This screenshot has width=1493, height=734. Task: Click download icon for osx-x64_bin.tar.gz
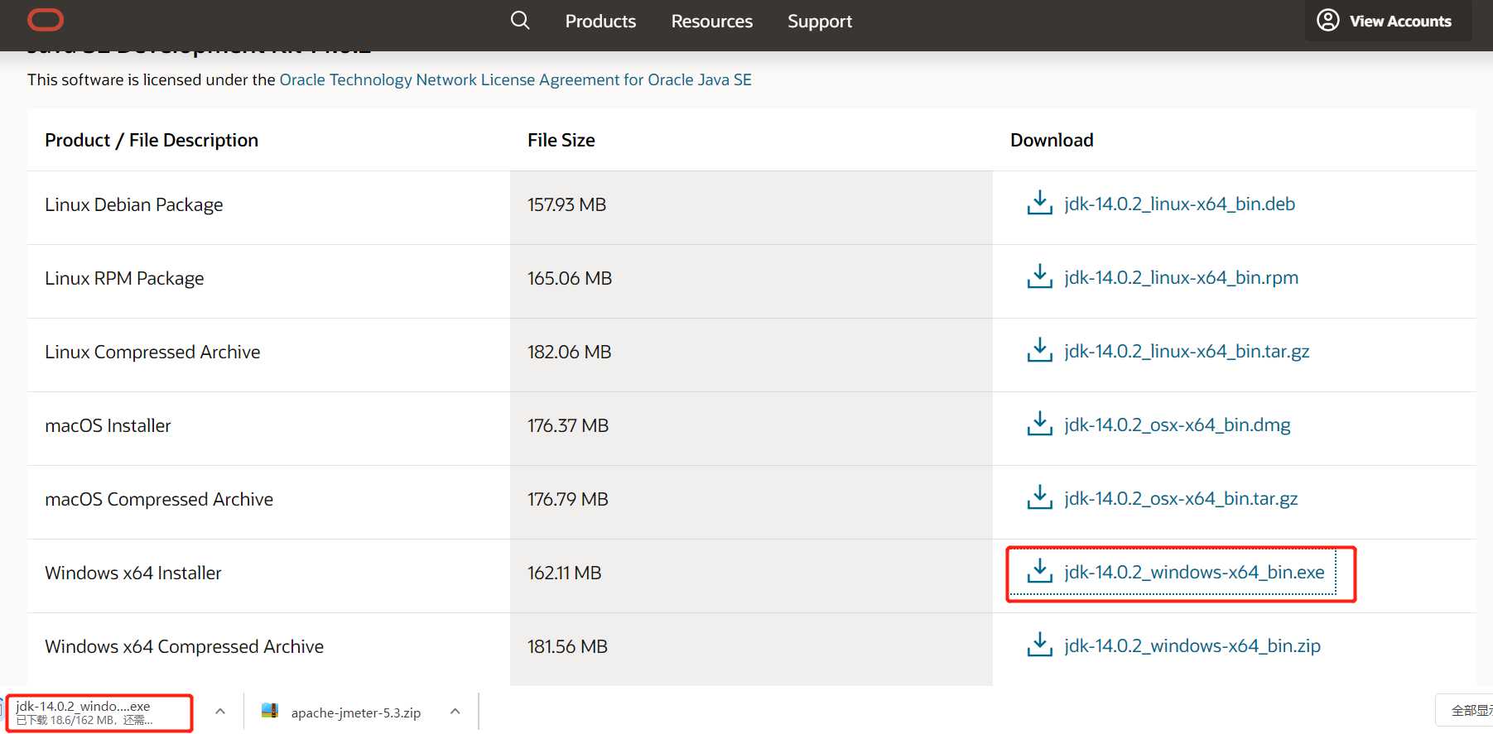pos(1039,497)
